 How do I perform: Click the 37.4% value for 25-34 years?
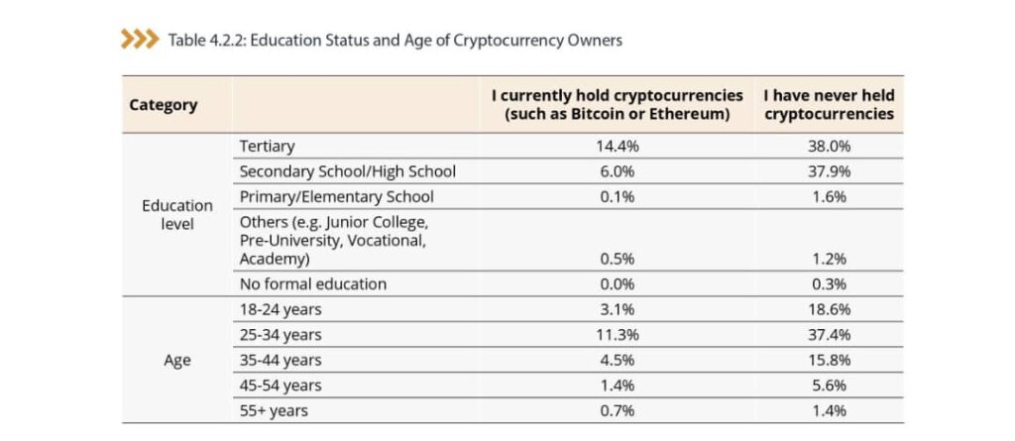(x=830, y=335)
